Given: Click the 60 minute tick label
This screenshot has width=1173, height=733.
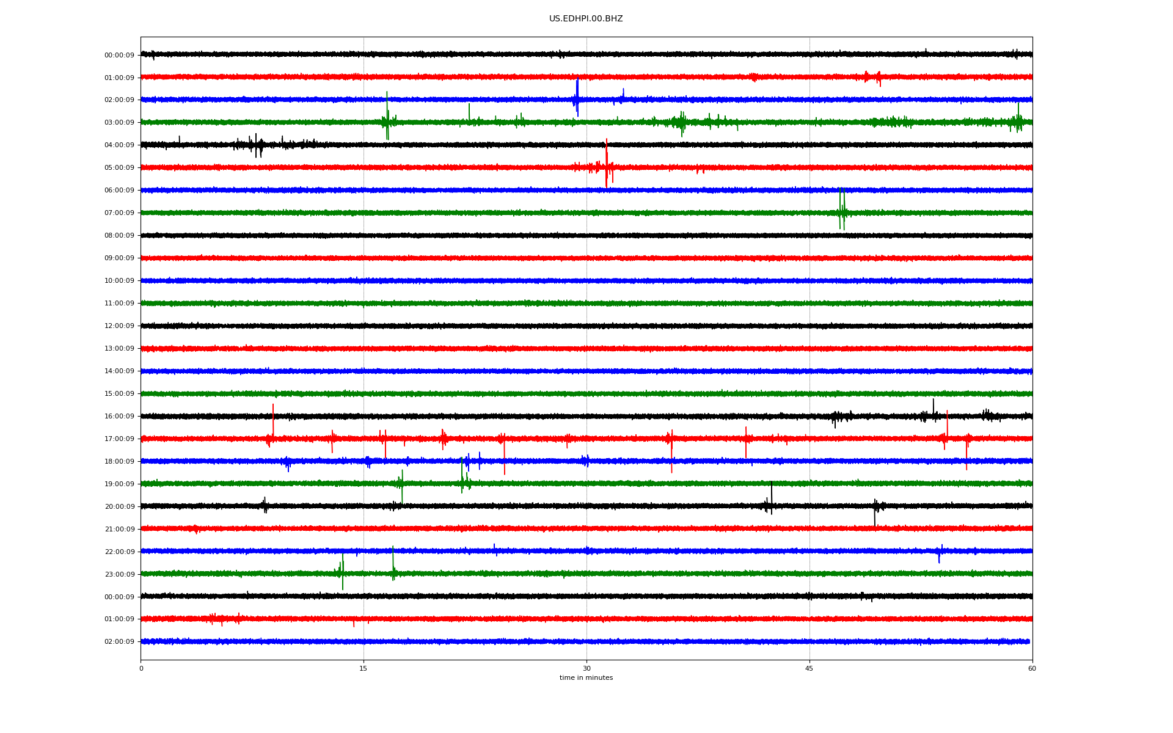Looking at the screenshot, I should tap(1031, 669).
